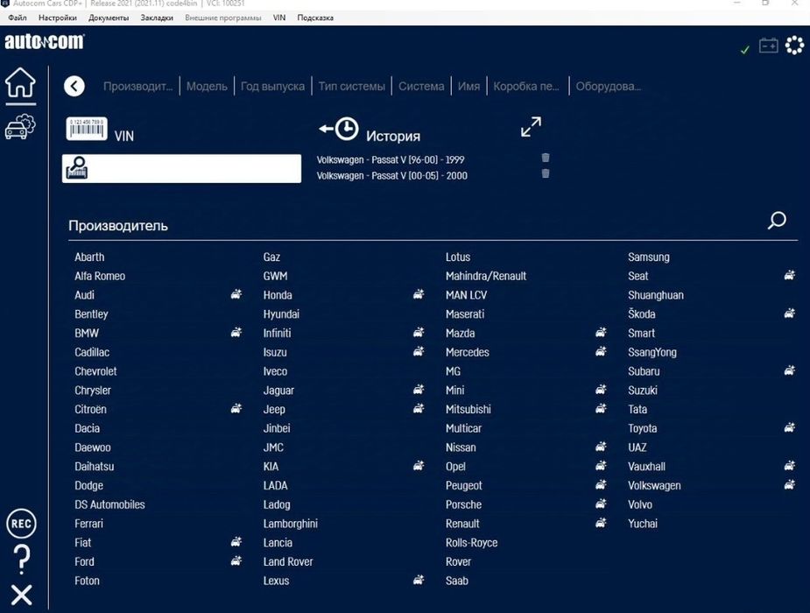Image resolution: width=810 pixels, height=613 pixels.
Task: Open the history clock icon
Action: (x=340, y=129)
